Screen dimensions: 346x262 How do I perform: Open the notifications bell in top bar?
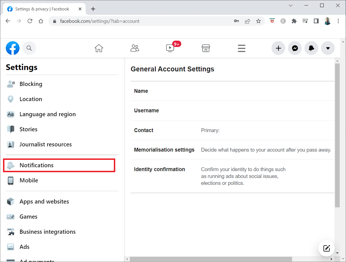[x=311, y=48]
